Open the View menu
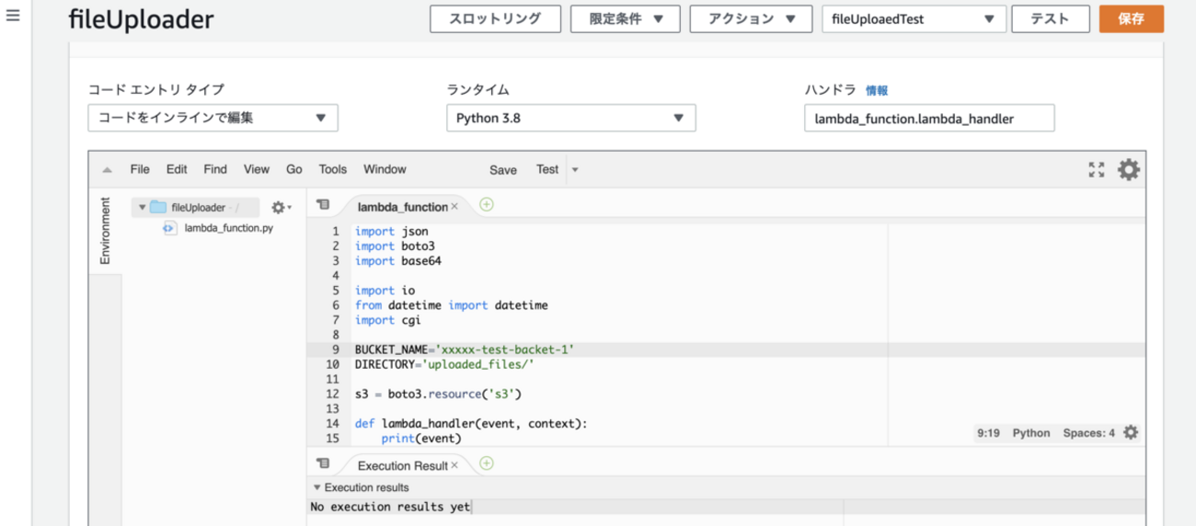 point(257,169)
